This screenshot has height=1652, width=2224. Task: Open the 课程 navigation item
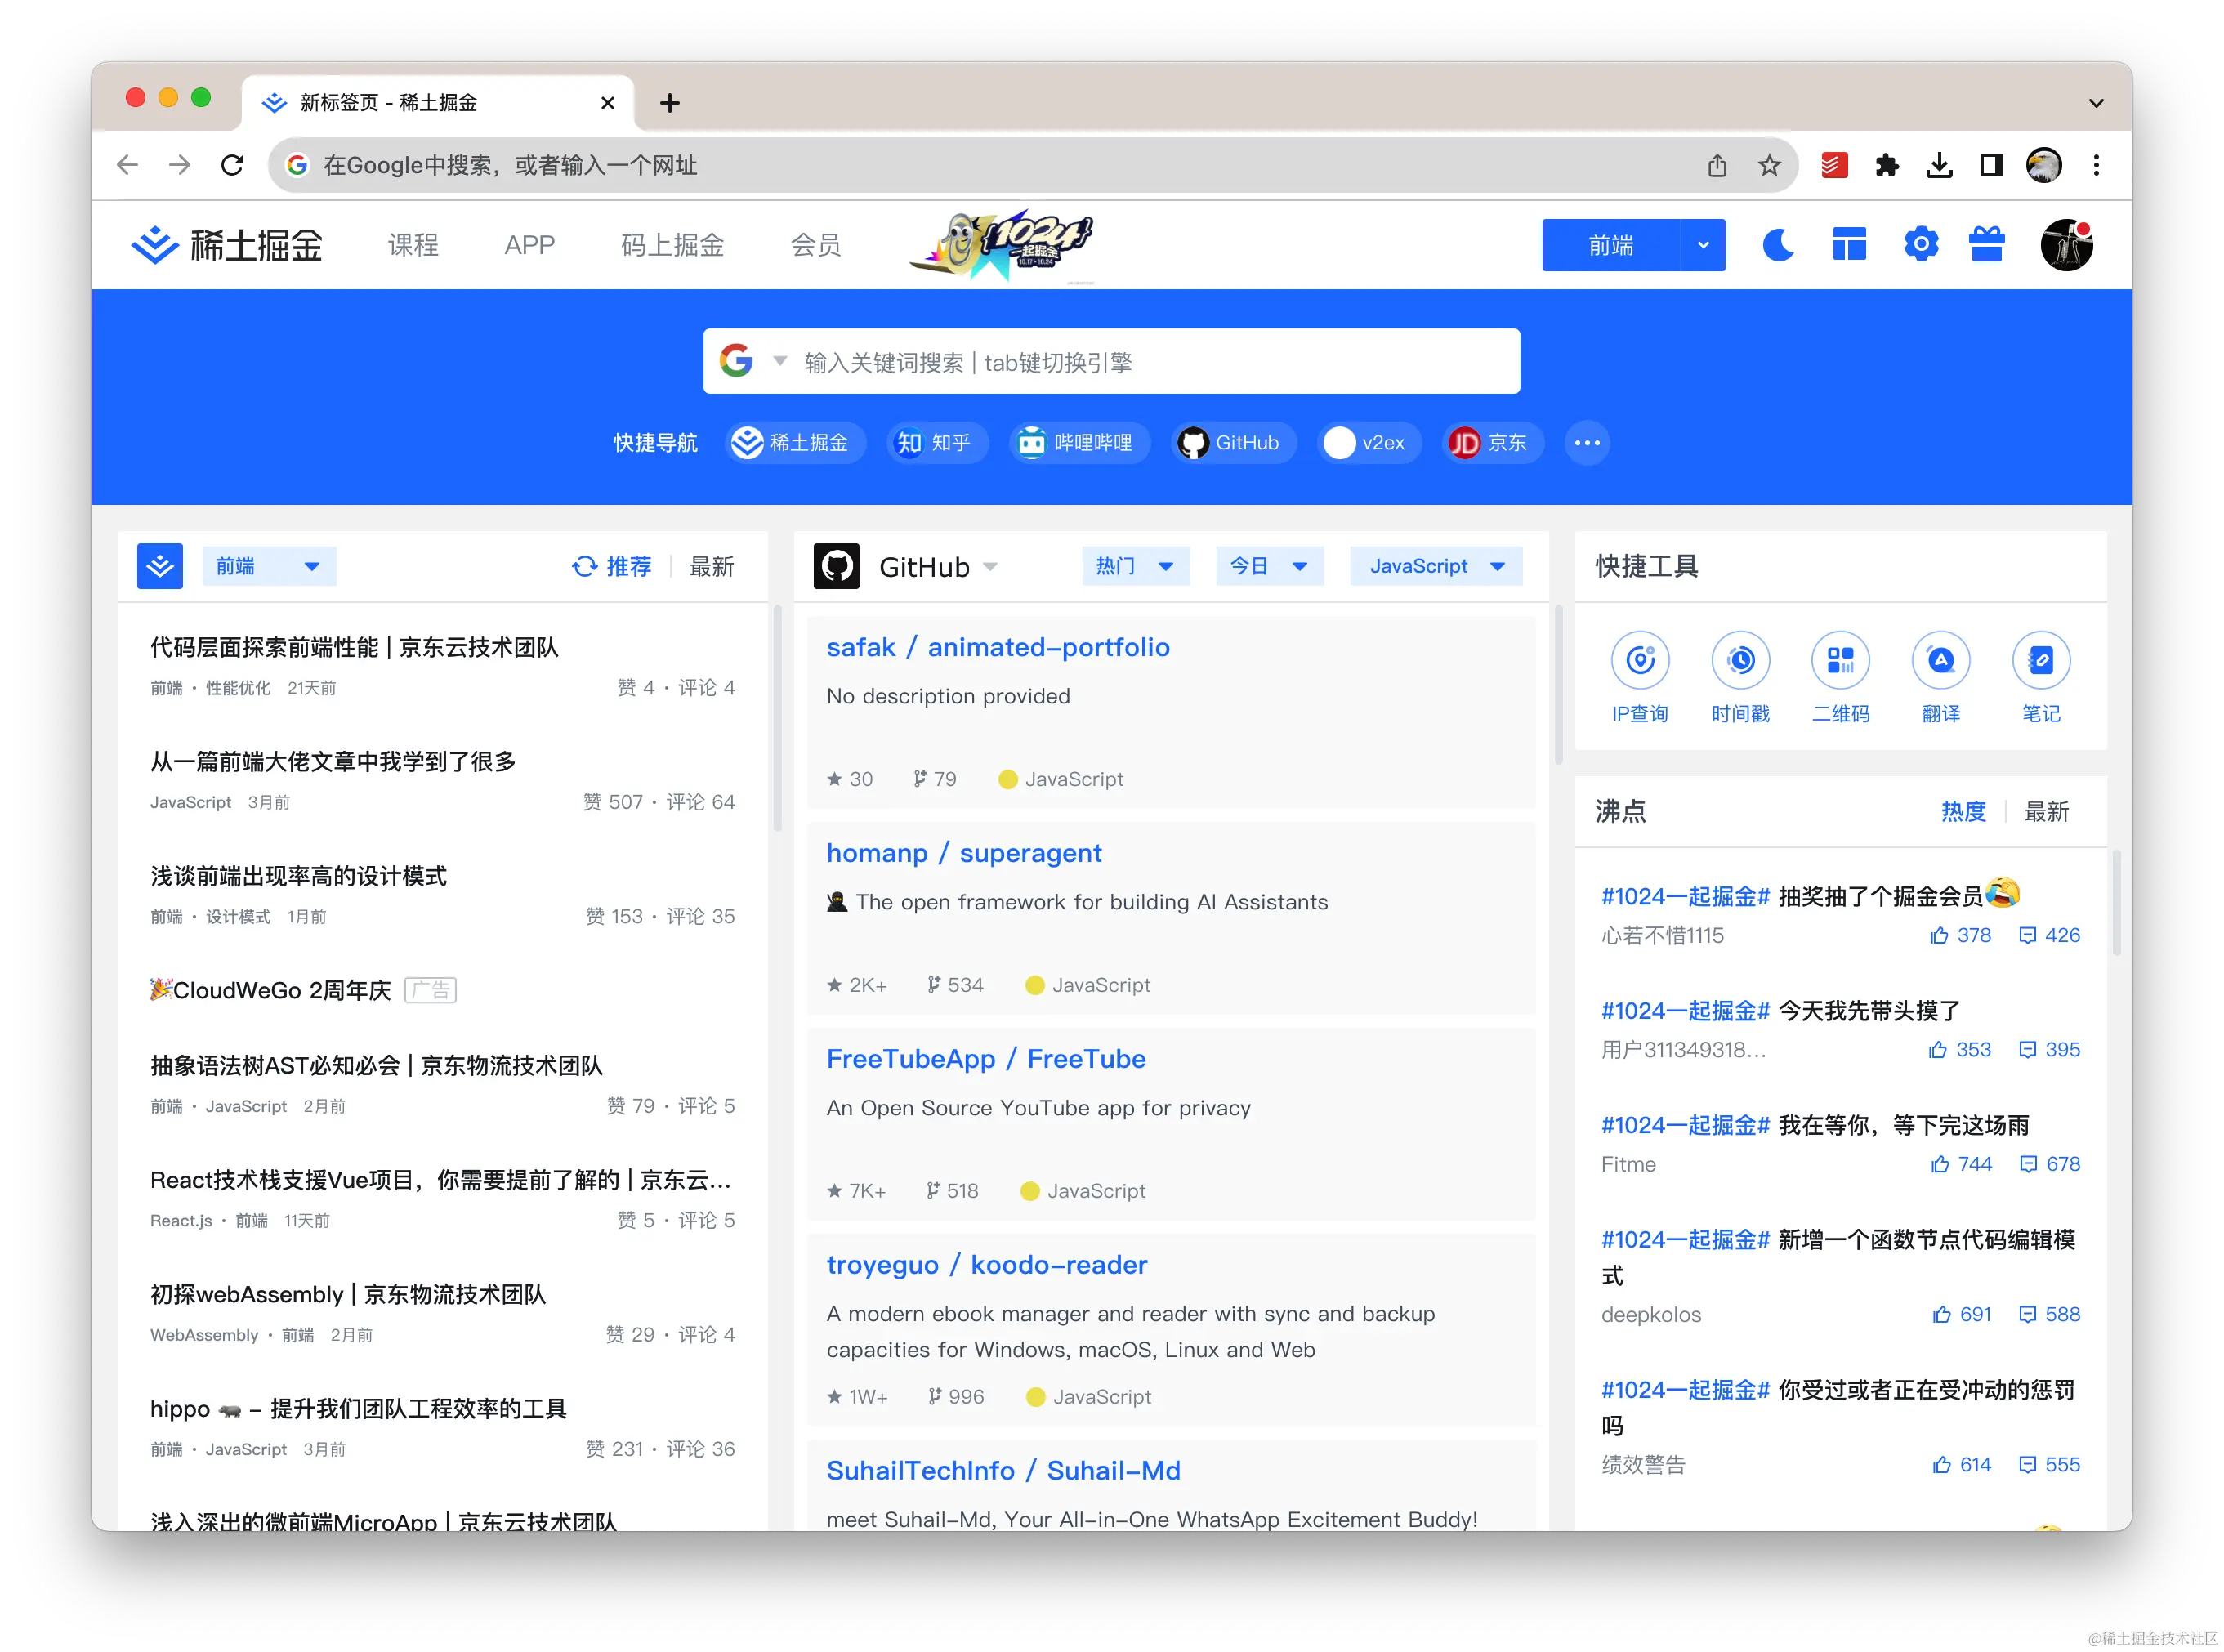point(413,245)
